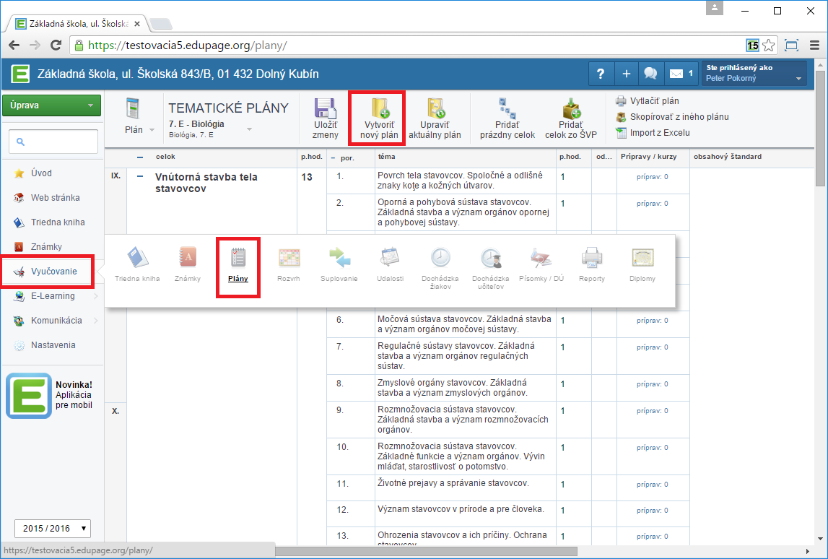Collapse the Vnútorná stavba tela stavovcov unit
This screenshot has width=828, height=559.
point(141,176)
